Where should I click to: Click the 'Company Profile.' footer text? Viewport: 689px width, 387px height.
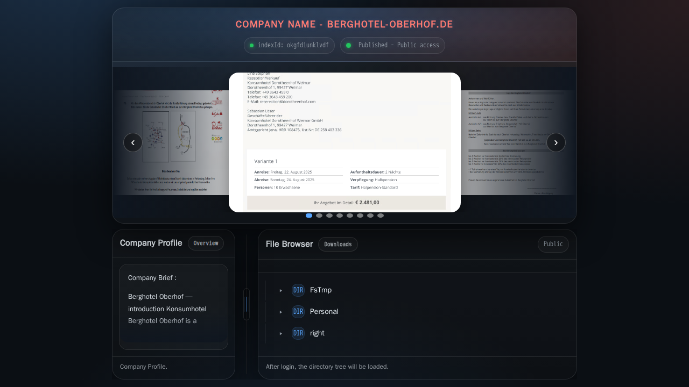pos(144,367)
